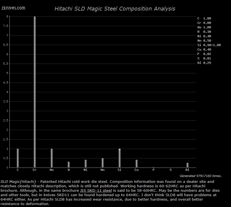Image resolution: width=231 pixels, height=207 pixels.
Task: Click the 'Generated 97917183 times.' text
Action: tap(200, 176)
